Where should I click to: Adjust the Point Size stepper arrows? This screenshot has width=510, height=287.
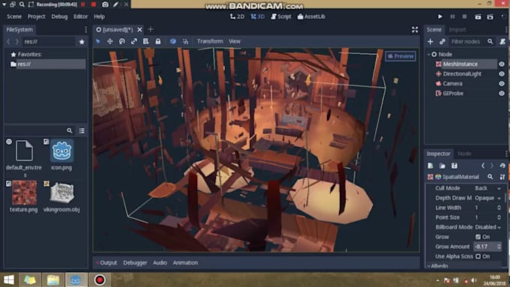tap(499, 217)
